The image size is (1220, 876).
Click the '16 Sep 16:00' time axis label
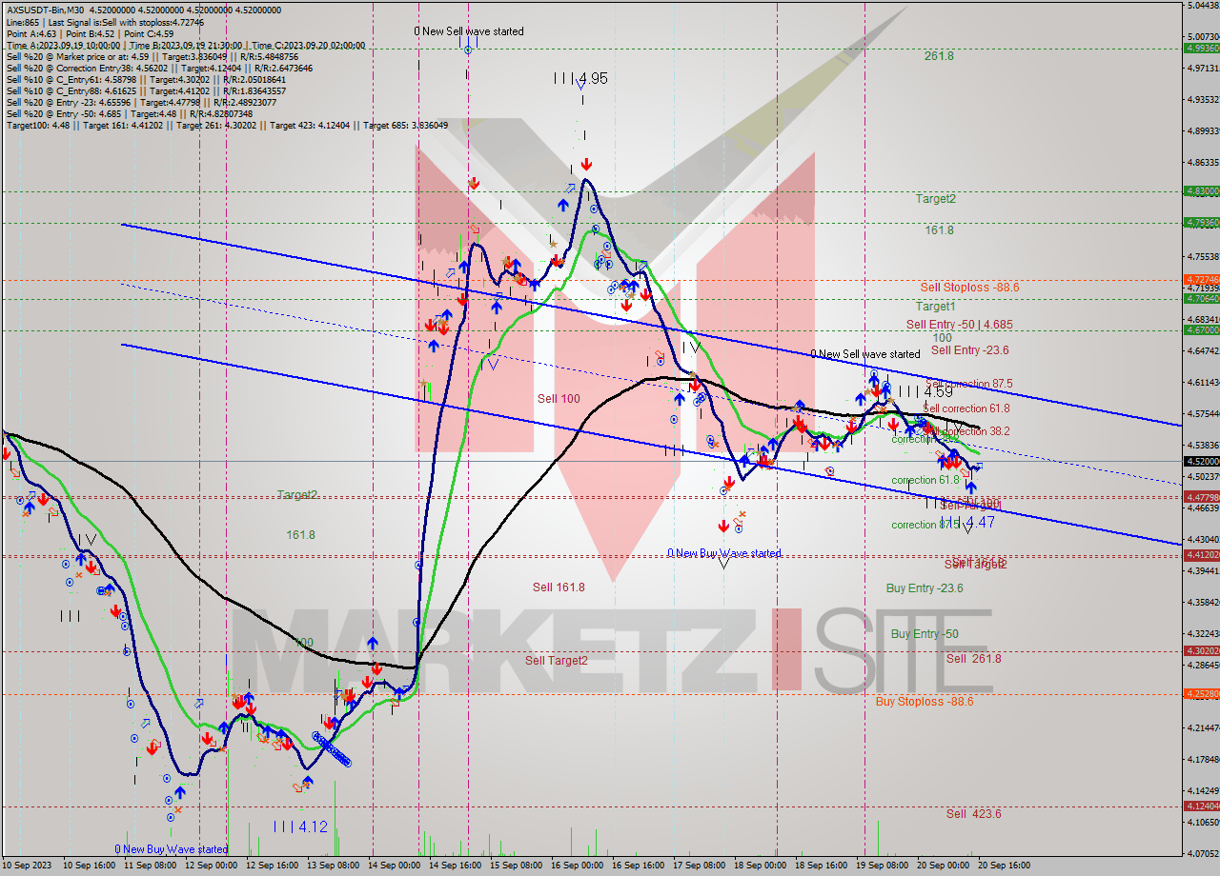639,866
